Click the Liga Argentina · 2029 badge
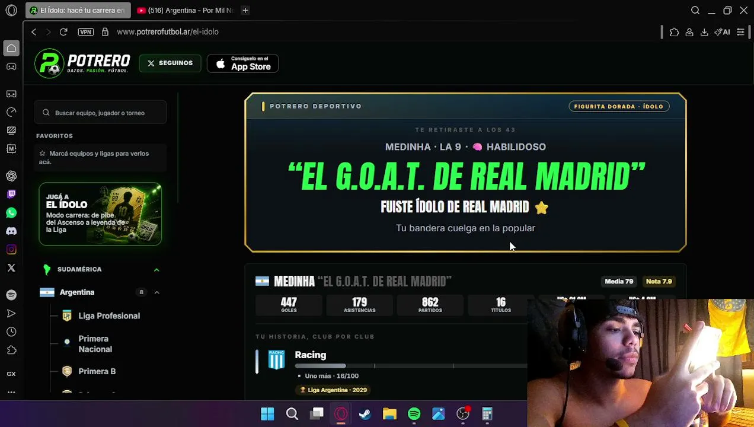The width and height of the screenshot is (754, 427). tap(334, 390)
